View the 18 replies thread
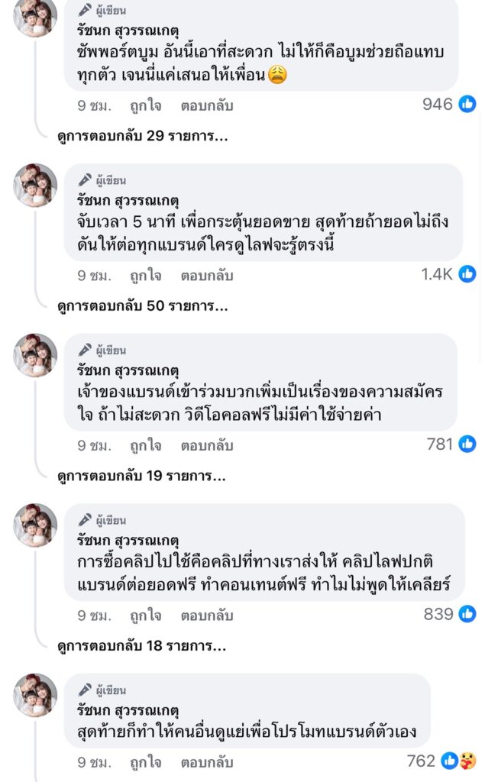 coord(143,646)
